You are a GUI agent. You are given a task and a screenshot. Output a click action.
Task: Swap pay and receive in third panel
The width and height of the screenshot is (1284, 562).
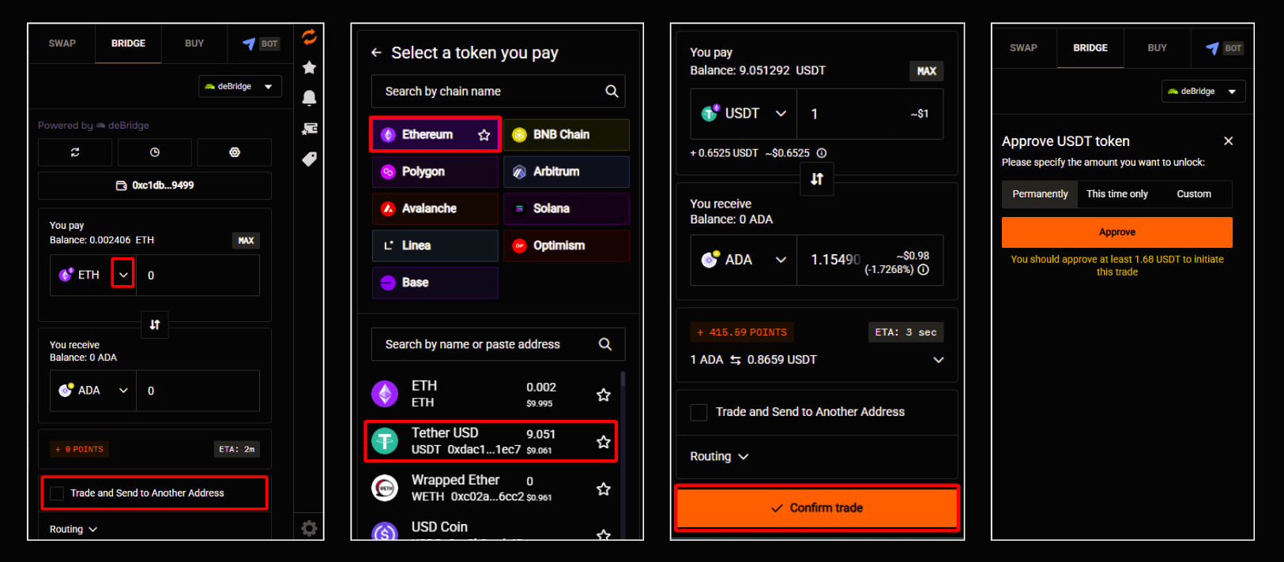point(817,179)
